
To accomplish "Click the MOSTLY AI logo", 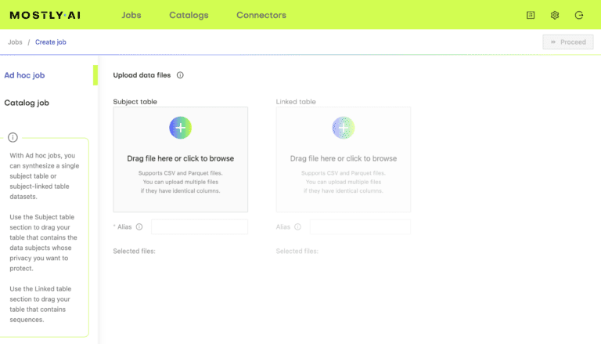I will pyautogui.click(x=47, y=15).
